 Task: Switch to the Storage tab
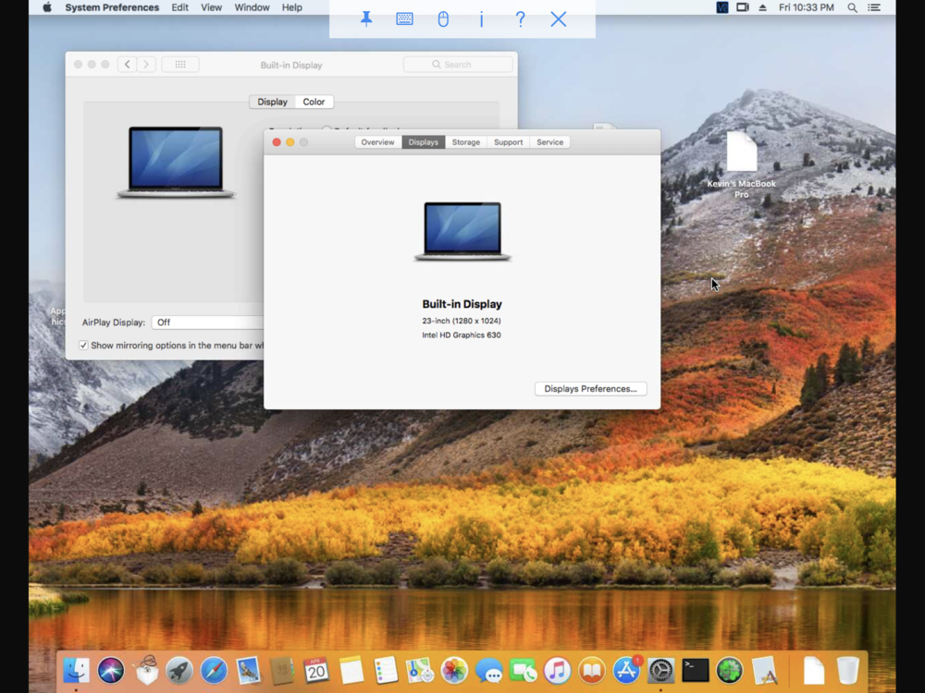coord(465,142)
